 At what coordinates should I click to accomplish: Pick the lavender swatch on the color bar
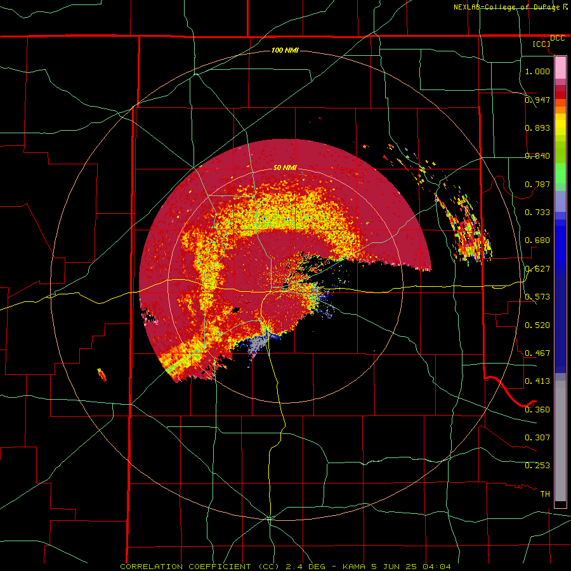(x=560, y=202)
